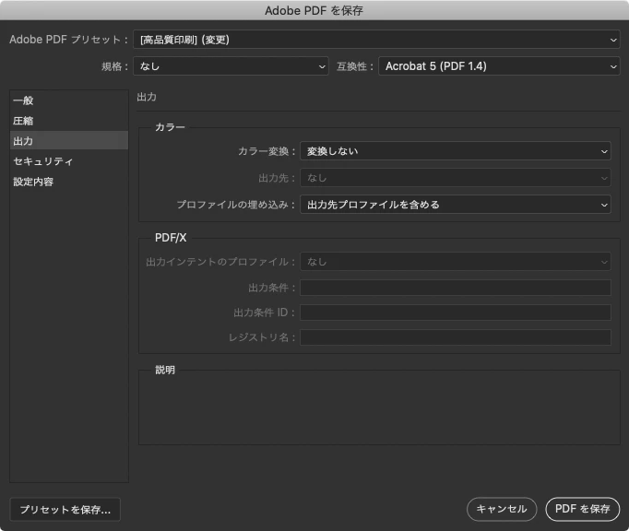This screenshot has width=629, height=531.
Task: Click the PDF/X section heading
Action: coord(171,238)
